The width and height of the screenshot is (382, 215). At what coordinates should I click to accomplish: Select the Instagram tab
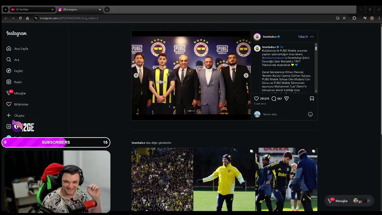point(80,10)
